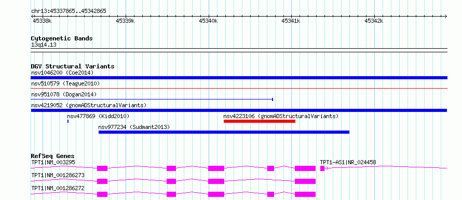Click the 13q14.13 cytogenetic band bar
Image resolution: width=462 pixels, height=200 pixels.
tap(239, 50)
